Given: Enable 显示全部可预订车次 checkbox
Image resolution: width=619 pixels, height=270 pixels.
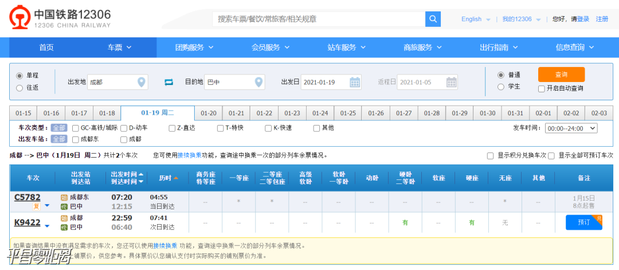Looking at the screenshot, I should pyautogui.click(x=551, y=156).
